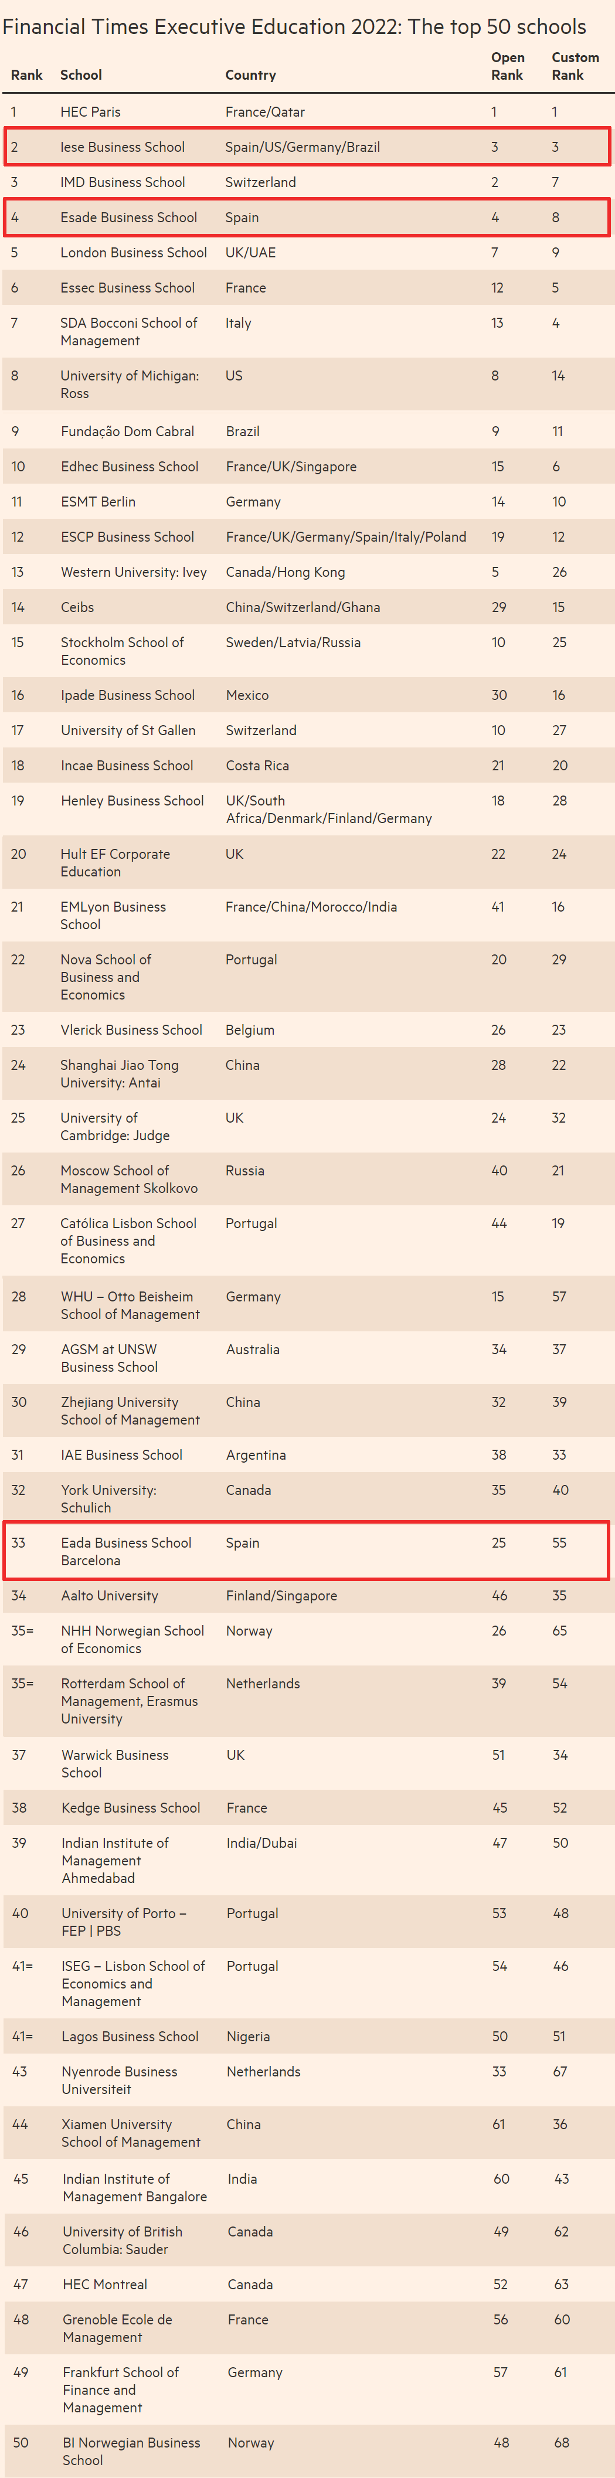Image resolution: width=615 pixels, height=2478 pixels.
Task: Click the Custom Rank column header
Action: 575,66
